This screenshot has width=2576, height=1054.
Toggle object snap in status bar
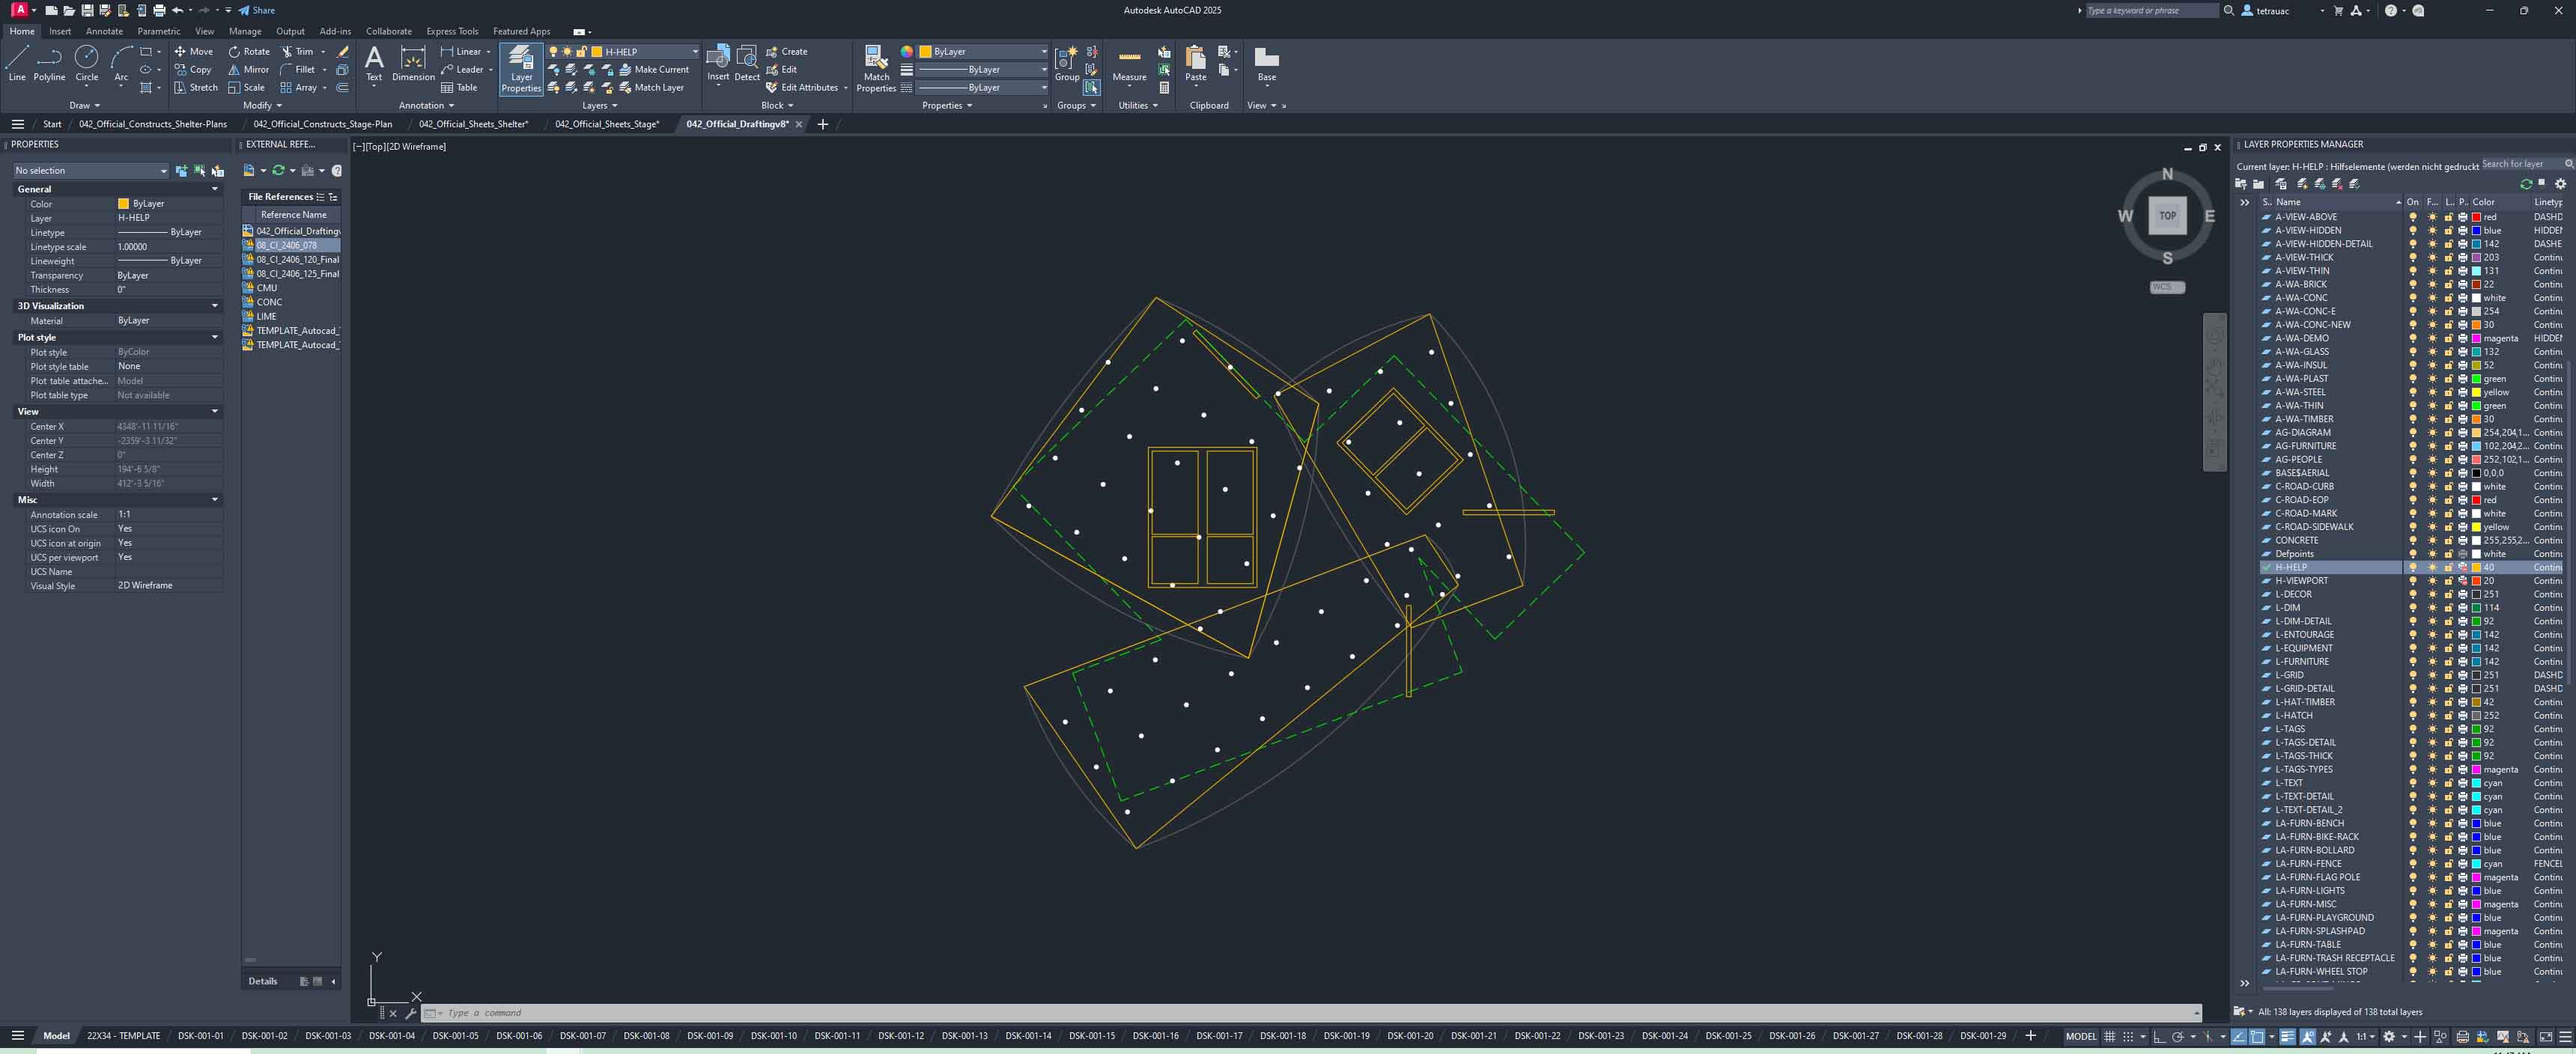tap(2257, 1036)
